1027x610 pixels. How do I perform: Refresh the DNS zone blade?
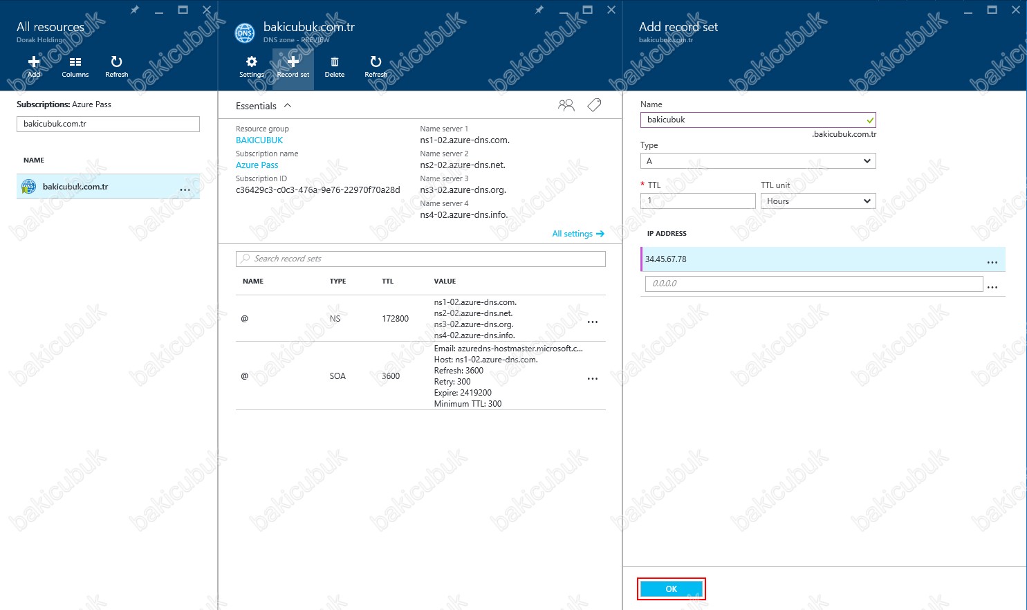pos(376,66)
